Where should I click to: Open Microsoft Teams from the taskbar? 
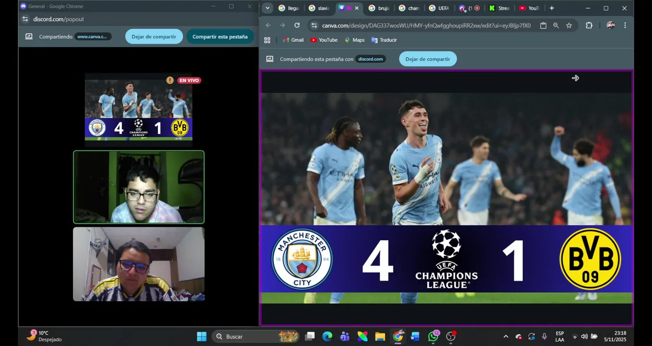click(x=345, y=336)
